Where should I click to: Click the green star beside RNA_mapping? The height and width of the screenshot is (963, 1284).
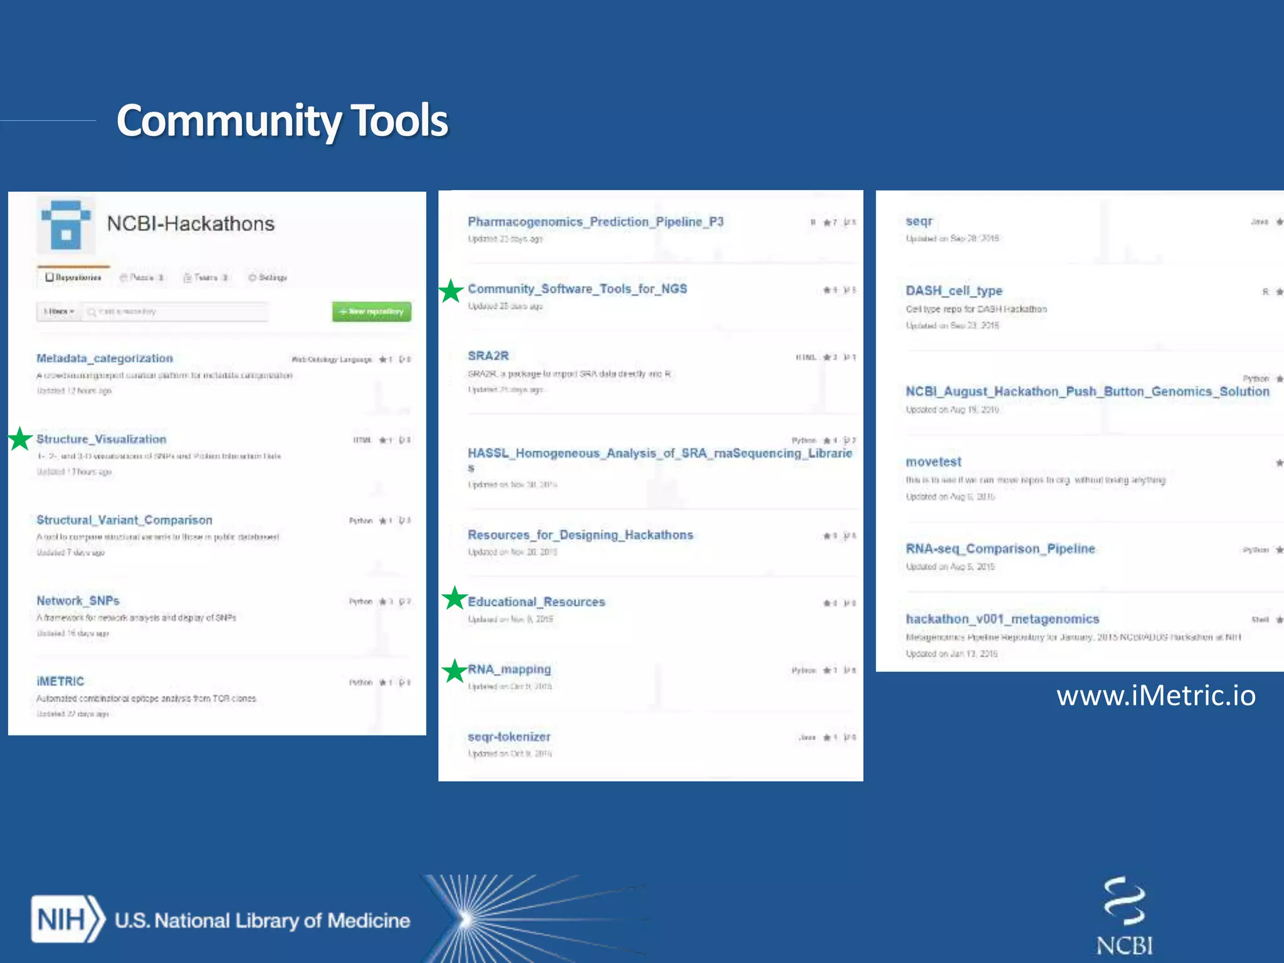point(455,671)
